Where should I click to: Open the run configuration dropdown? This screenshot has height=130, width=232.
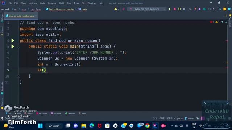pos(147,9)
